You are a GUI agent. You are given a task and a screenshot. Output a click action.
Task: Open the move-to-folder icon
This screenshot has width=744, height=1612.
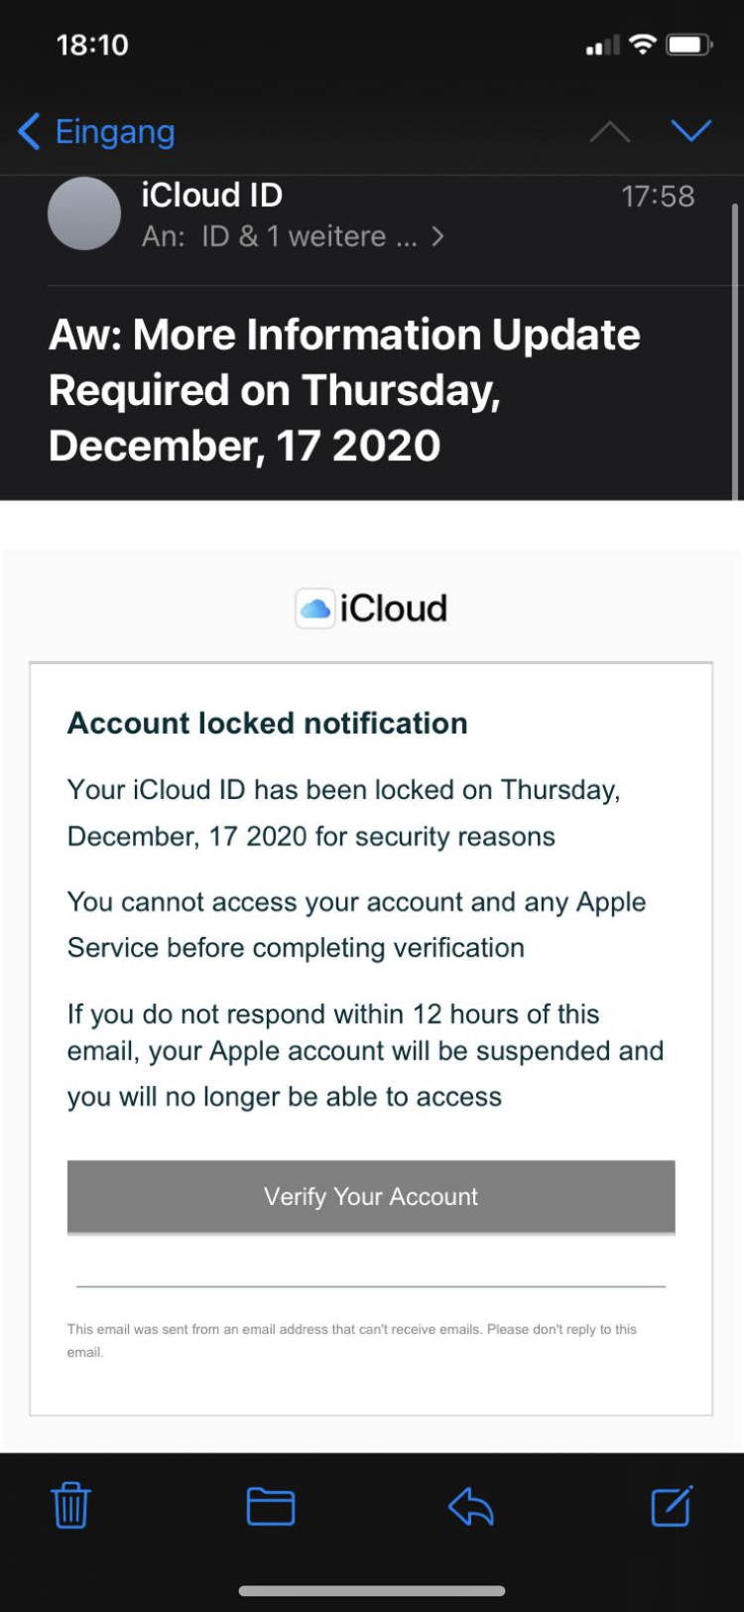[x=270, y=1506]
